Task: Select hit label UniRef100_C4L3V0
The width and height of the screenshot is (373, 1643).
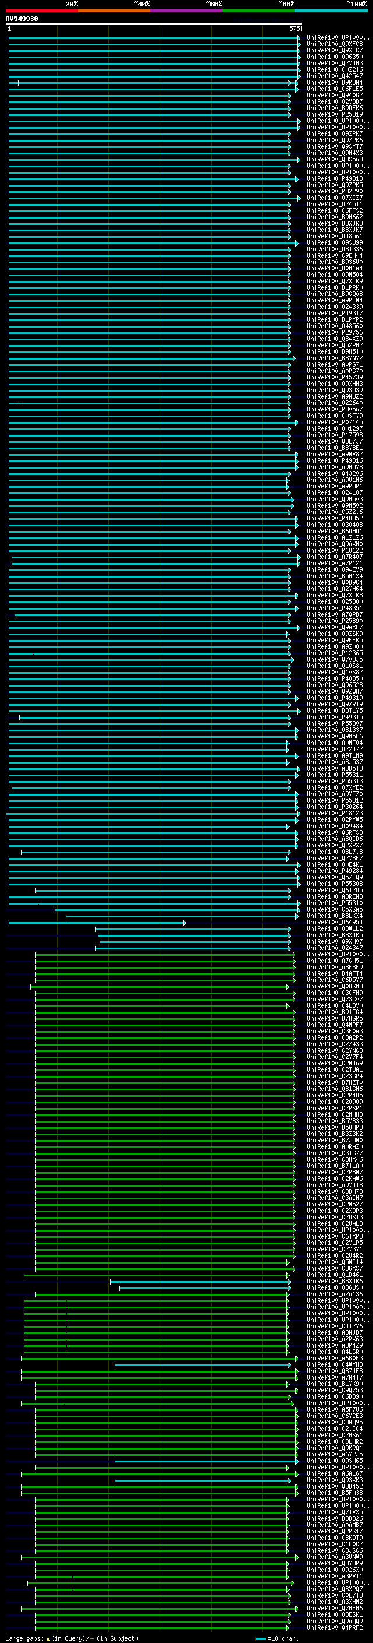Action: point(335,1006)
